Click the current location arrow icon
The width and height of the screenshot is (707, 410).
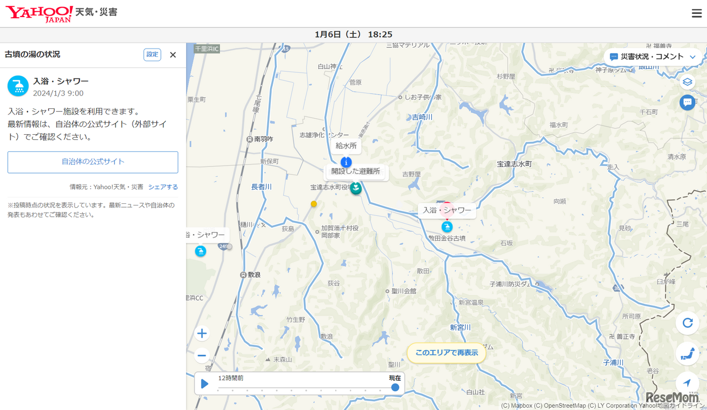coord(688,383)
